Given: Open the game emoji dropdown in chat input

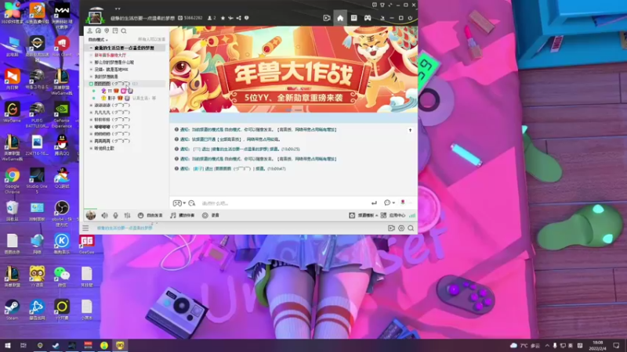Looking at the screenshot, I should pos(179,203).
